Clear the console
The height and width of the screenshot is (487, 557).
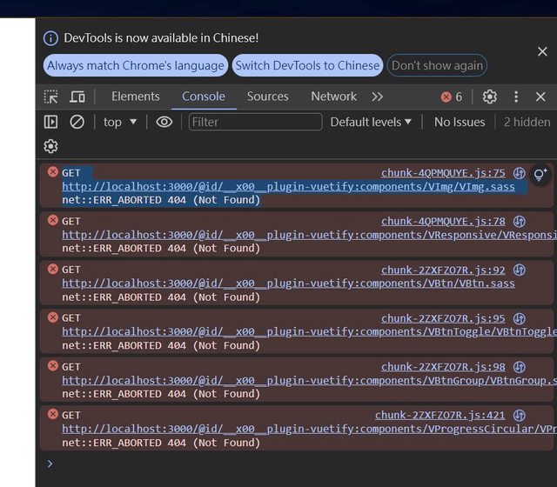(77, 122)
